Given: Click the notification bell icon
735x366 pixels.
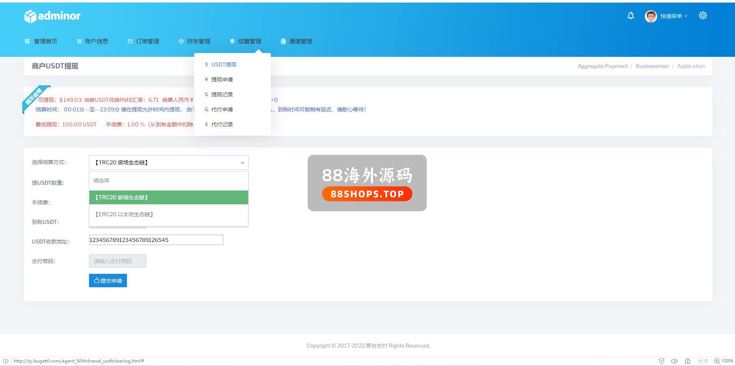Looking at the screenshot, I should [x=630, y=16].
